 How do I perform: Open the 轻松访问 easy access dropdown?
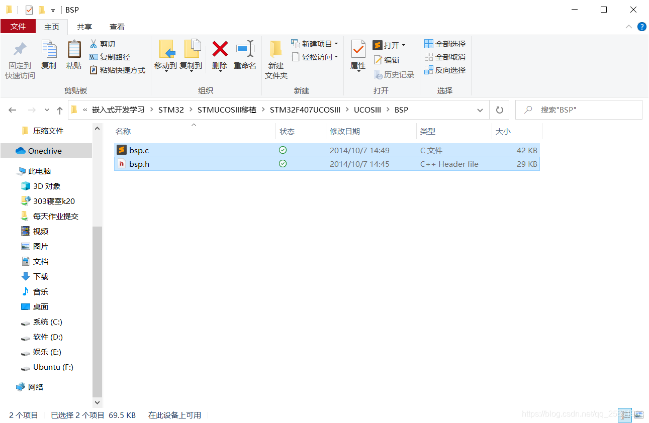click(x=315, y=57)
